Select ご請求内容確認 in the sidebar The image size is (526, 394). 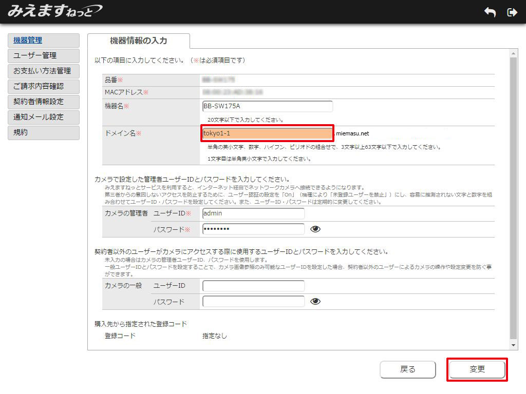coord(44,87)
